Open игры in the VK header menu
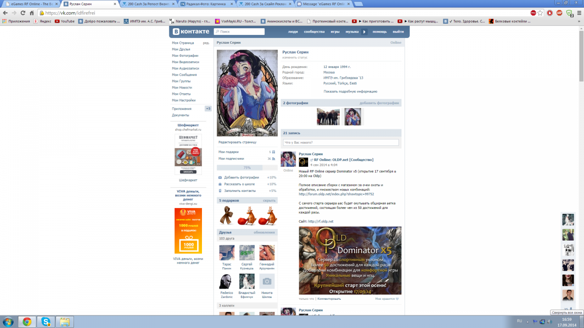Screen dimensions: 584x328 (335, 32)
